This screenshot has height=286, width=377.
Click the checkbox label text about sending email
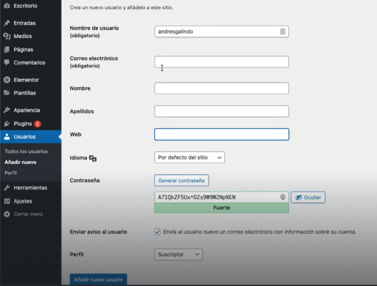(x=259, y=232)
